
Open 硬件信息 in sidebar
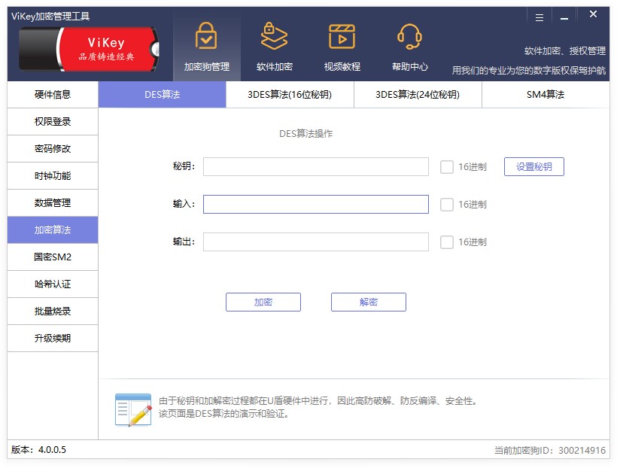[53, 95]
